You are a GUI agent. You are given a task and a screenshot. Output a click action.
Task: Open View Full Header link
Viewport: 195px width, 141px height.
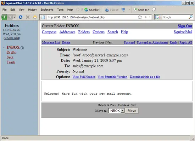tap(84, 77)
